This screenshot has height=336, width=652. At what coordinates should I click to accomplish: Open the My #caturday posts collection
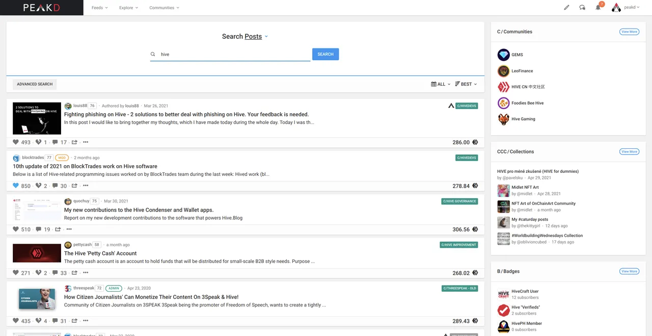[529, 219]
